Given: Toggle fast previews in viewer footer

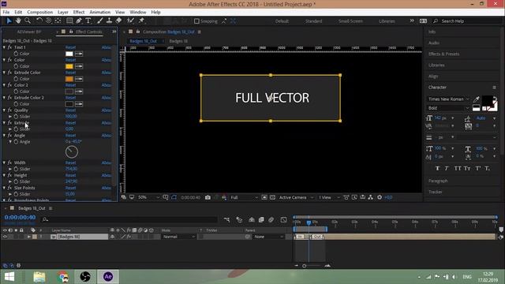Looking at the screenshot, I should (x=354, y=197).
